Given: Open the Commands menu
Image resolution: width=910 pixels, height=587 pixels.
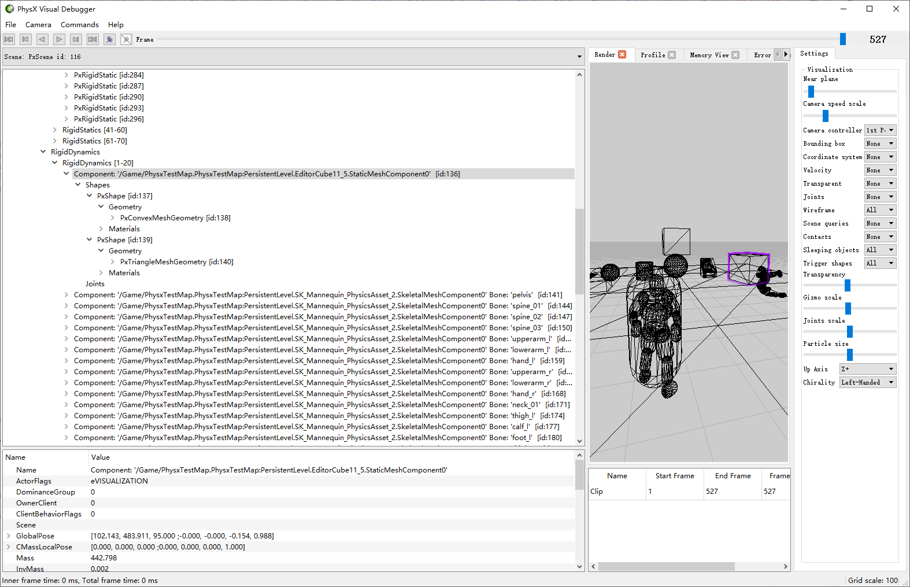Looking at the screenshot, I should coord(80,25).
